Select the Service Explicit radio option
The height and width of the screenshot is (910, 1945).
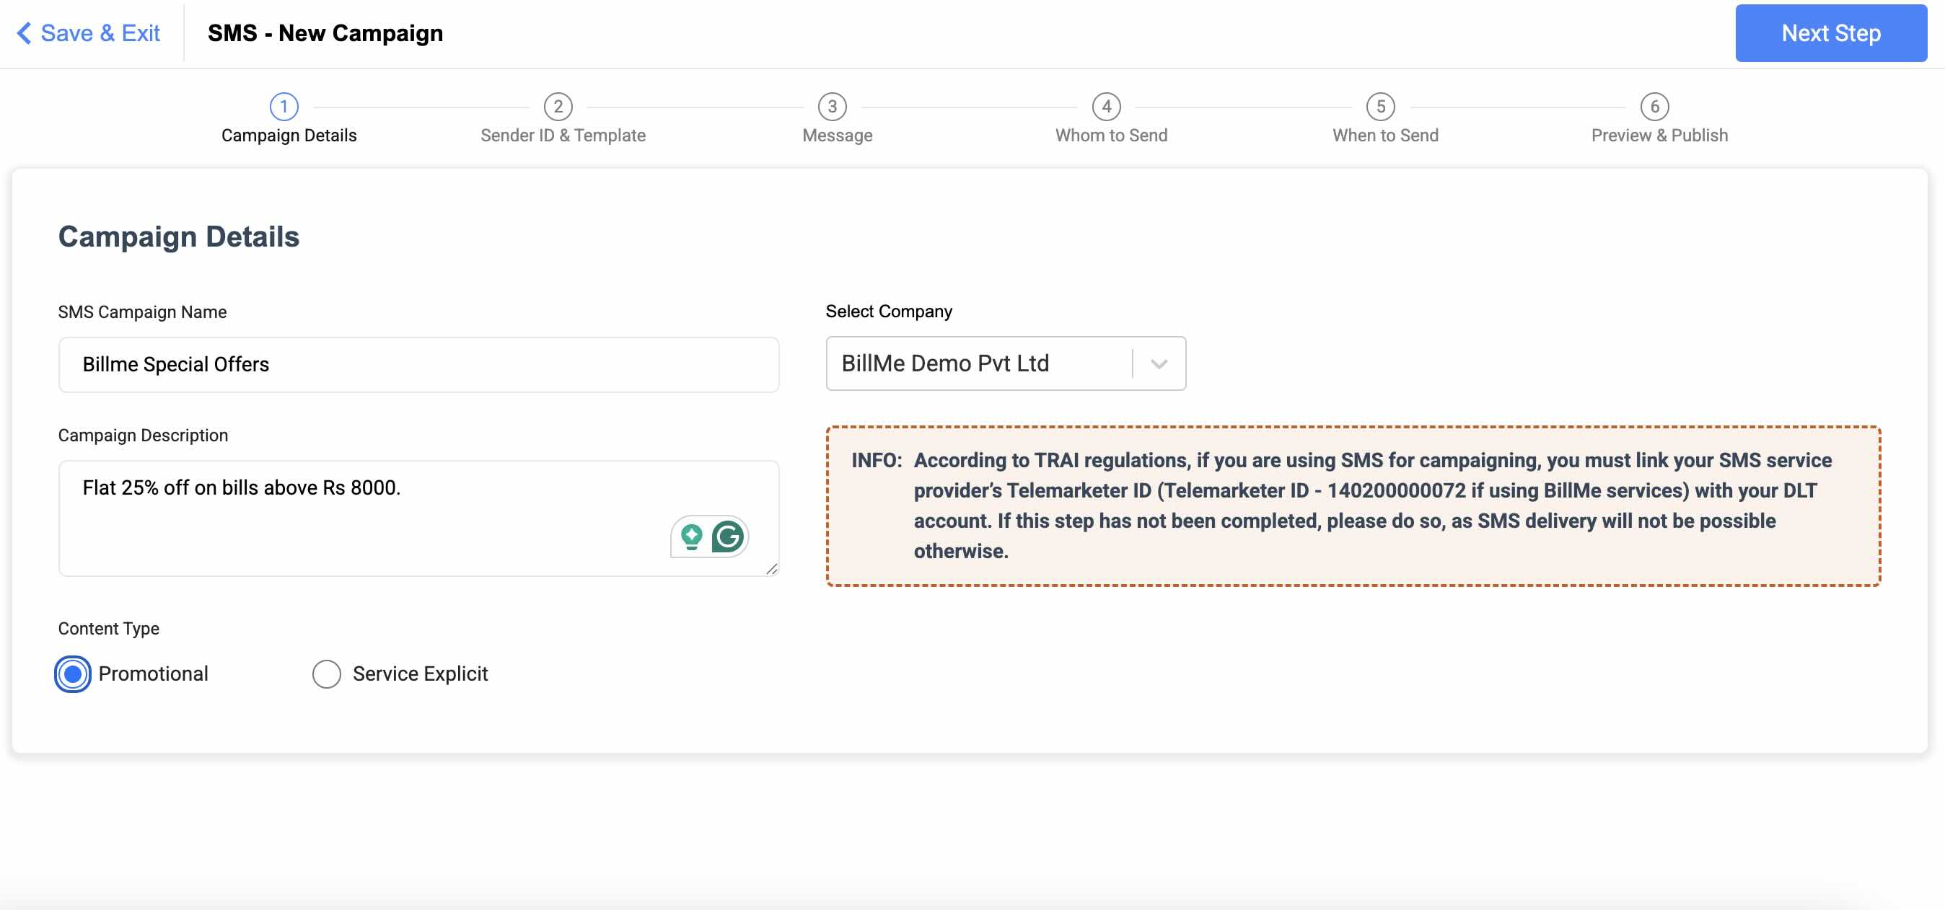click(x=326, y=673)
